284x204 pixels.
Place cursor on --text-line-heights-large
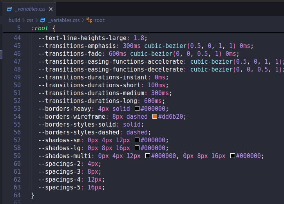click(82, 38)
